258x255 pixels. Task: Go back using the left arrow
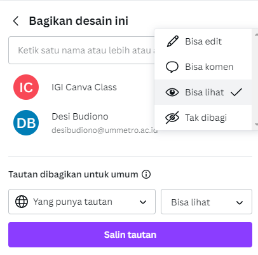(16, 21)
